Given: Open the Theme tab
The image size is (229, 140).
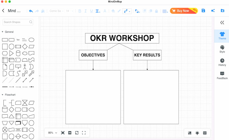Looking at the screenshot, I should [x=222, y=36].
